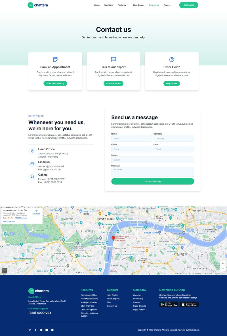Open the YouTube icon in footer

47,330
